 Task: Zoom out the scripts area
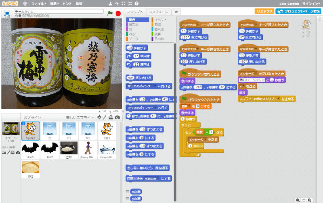pyautogui.click(x=298, y=200)
